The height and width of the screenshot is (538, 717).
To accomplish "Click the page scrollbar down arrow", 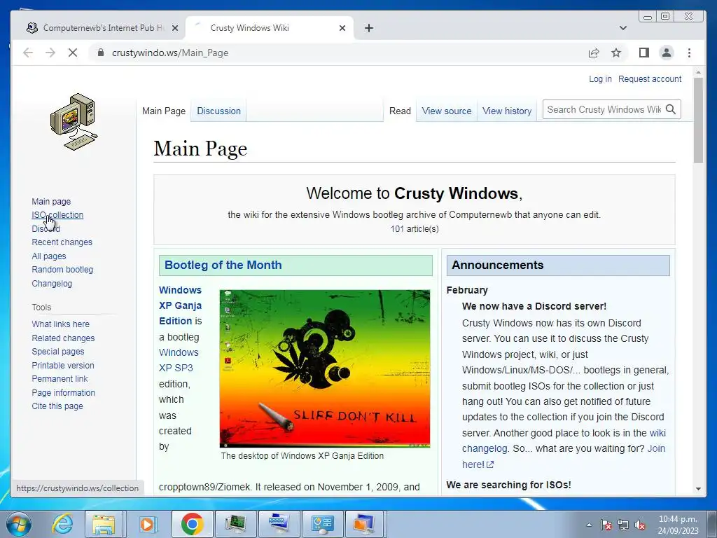I will point(698,488).
